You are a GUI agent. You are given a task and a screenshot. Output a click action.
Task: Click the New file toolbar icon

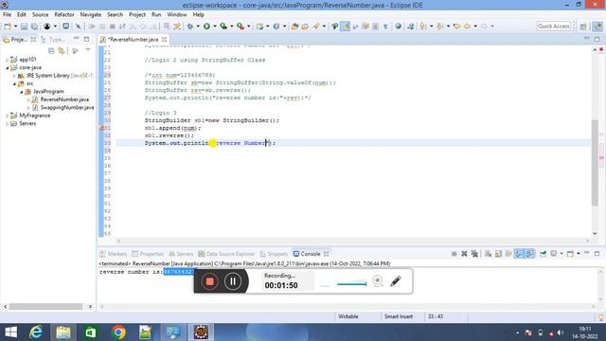click(x=8, y=27)
